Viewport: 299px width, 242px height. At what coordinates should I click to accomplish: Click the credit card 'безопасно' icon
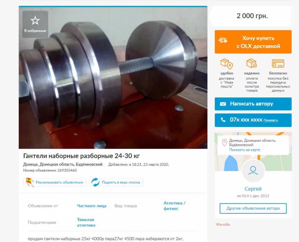278,64
